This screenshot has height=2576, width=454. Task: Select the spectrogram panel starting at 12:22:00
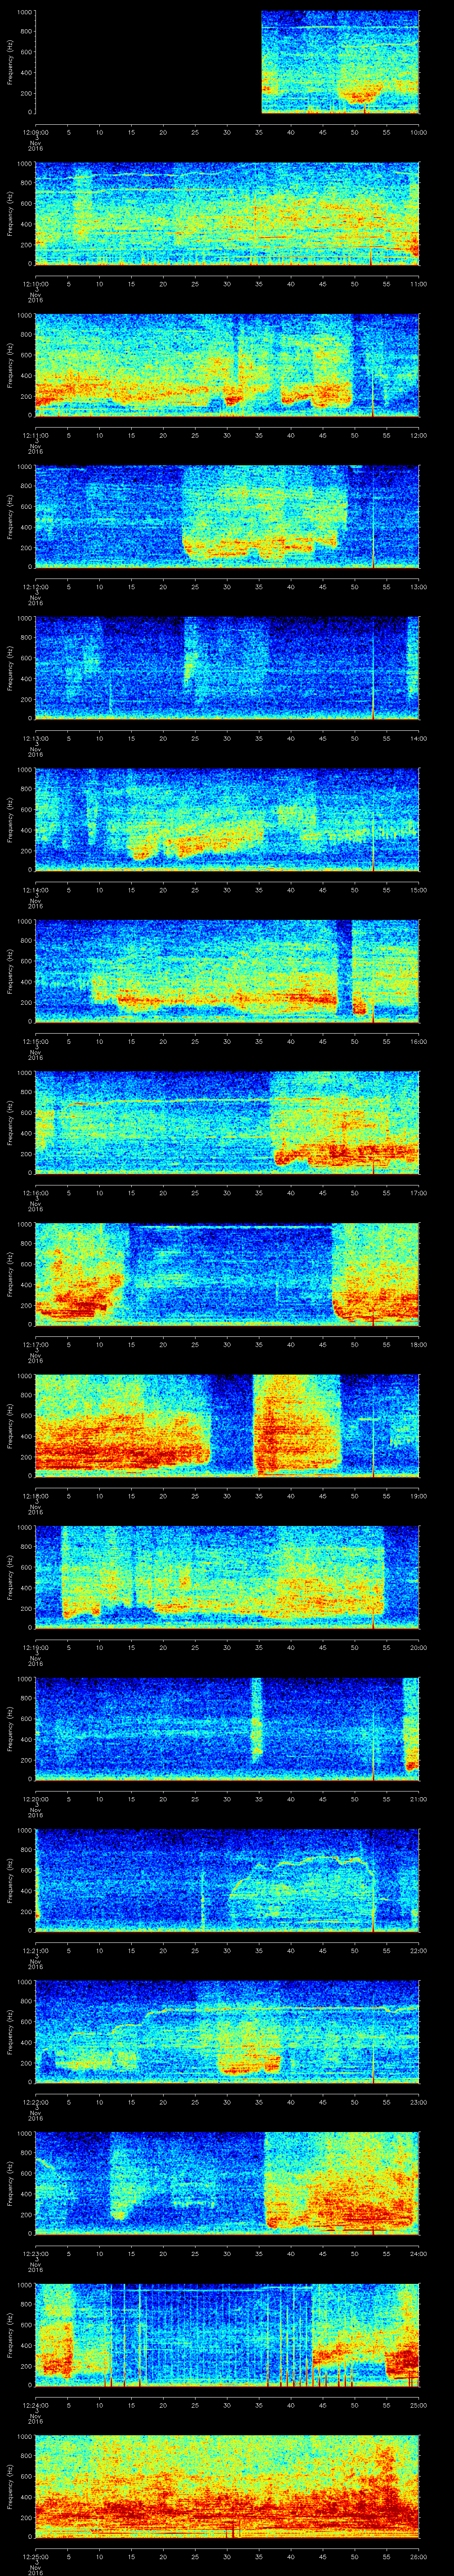[227, 2032]
